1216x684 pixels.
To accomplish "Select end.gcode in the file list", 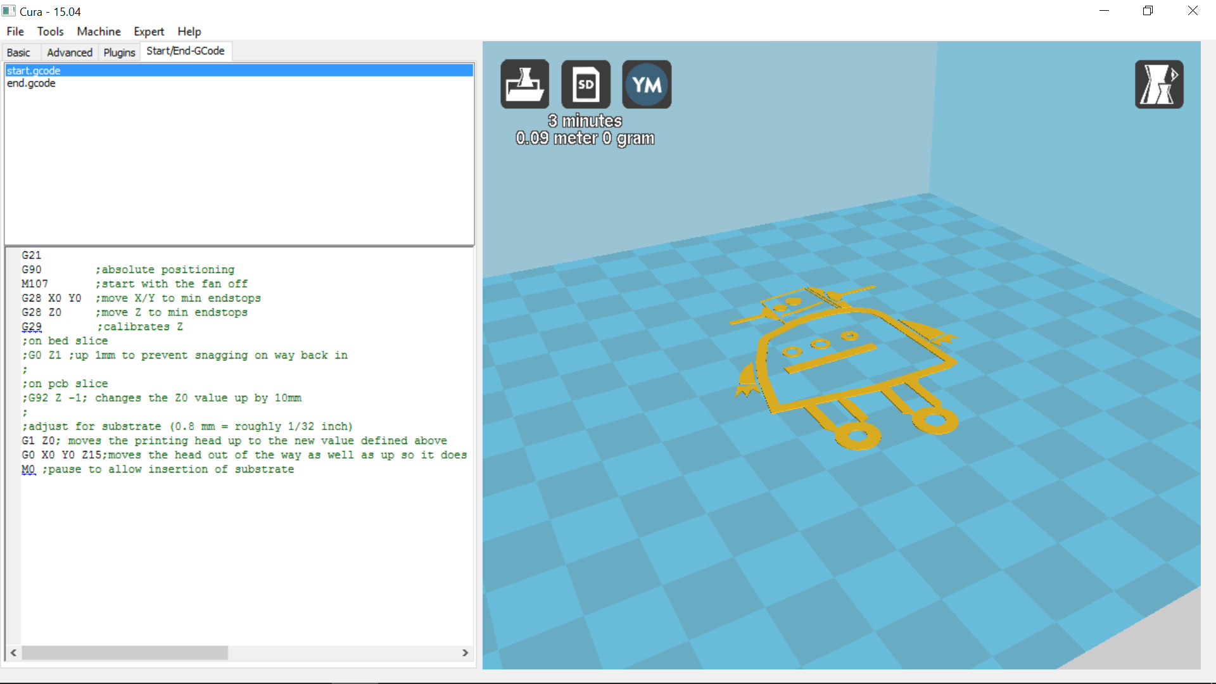I will click(x=31, y=83).
